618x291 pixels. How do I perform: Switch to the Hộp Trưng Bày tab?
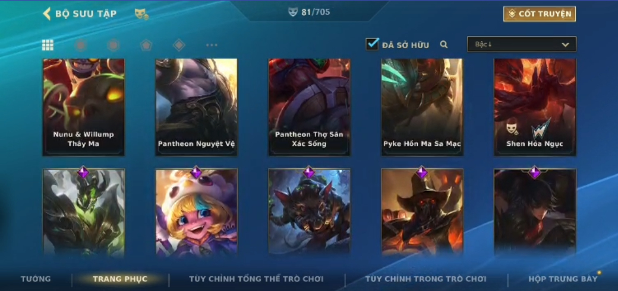click(563, 279)
